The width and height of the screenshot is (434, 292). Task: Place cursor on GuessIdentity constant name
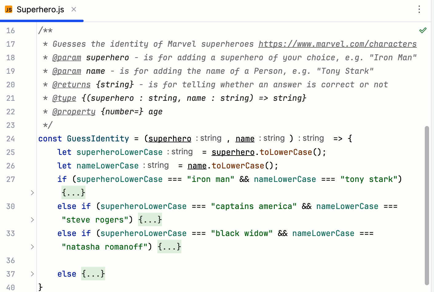pyautogui.click(x=98, y=139)
